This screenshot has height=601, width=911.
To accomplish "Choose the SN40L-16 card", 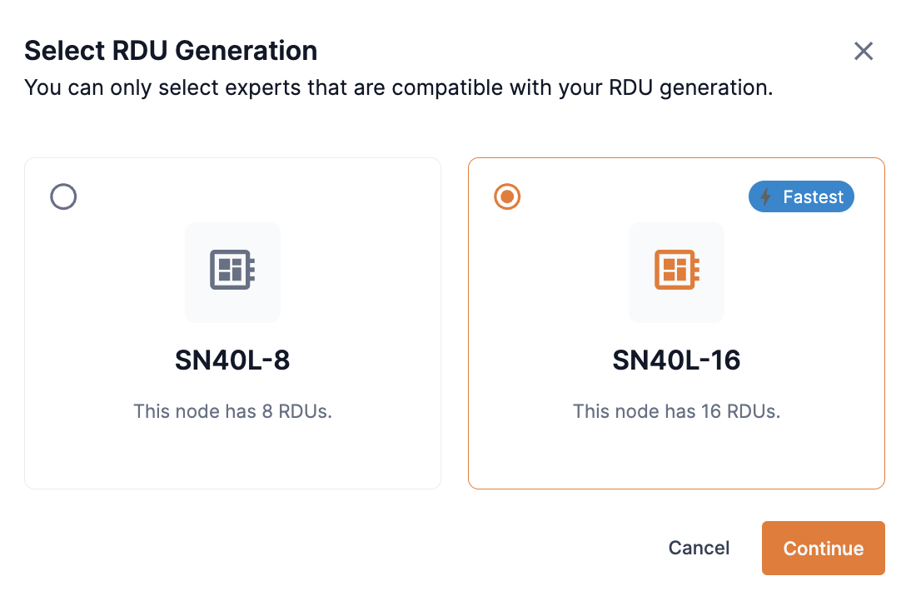I will pyautogui.click(x=676, y=322).
